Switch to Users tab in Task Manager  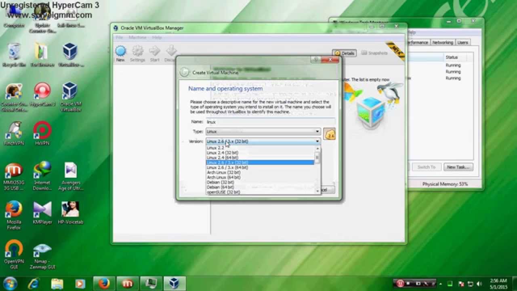point(462,42)
